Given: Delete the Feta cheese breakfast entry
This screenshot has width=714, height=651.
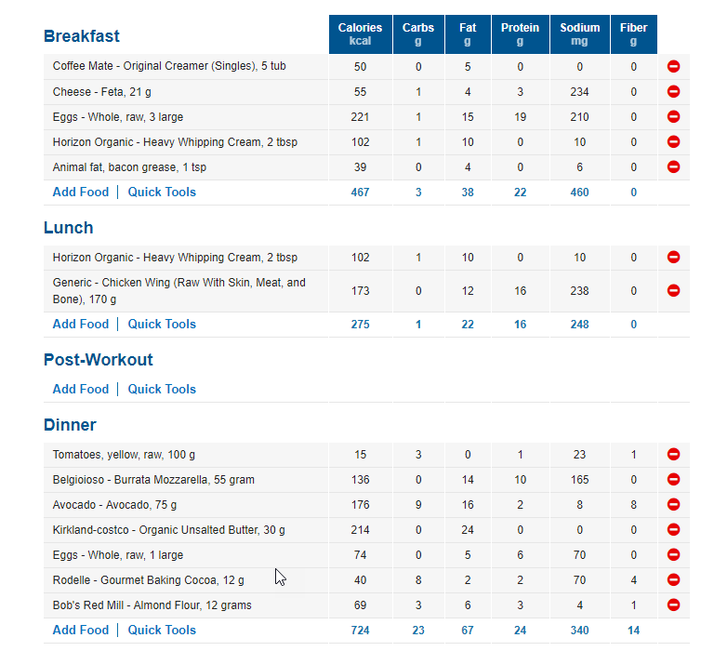Looking at the screenshot, I should coord(674,92).
